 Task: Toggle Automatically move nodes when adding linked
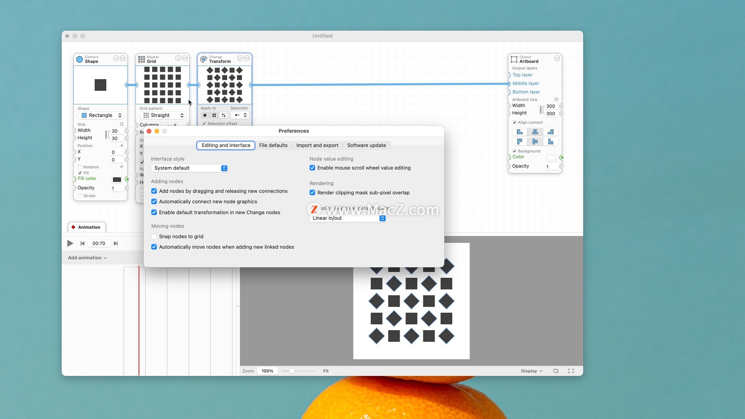tap(154, 247)
